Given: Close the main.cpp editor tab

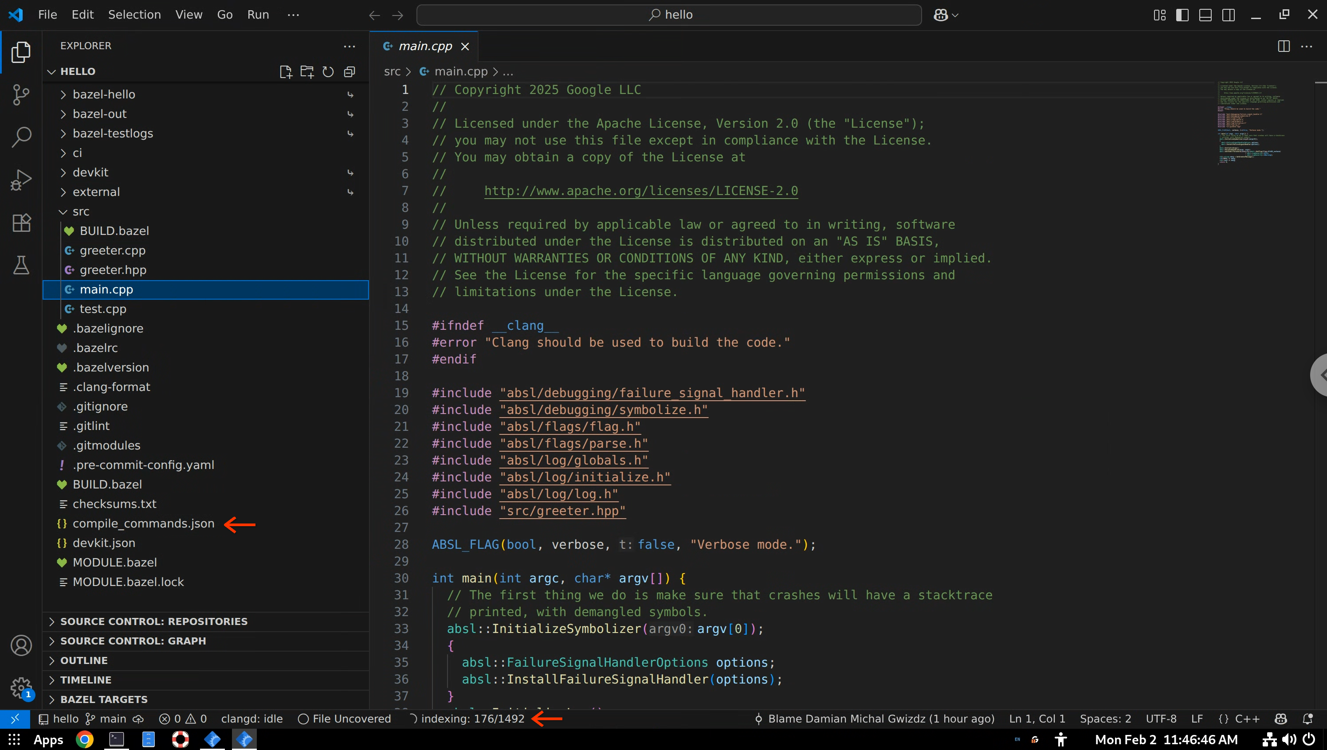Looking at the screenshot, I should (465, 47).
